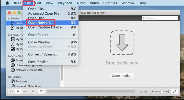This screenshot has height=100, width=184.
Task: Click the playback progress bar
Action: coord(91,91)
